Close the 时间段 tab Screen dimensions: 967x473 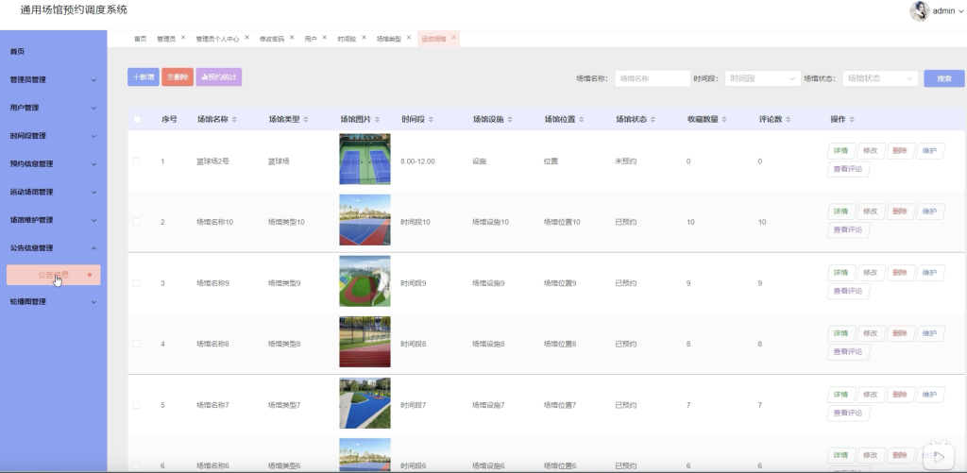click(x=364, y=38)
